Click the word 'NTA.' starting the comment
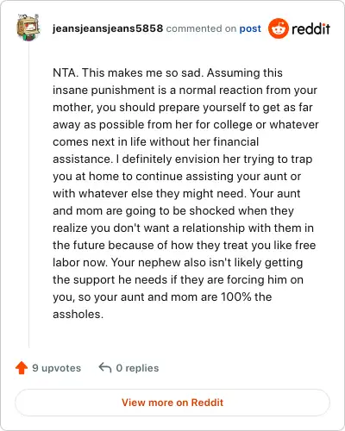Screen dimensions: 345x431 [x=66, y=72]
